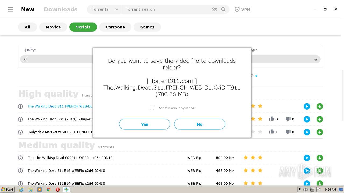
Task: Download Fear the Walking Dead S07E11
Action: [320, 158]
